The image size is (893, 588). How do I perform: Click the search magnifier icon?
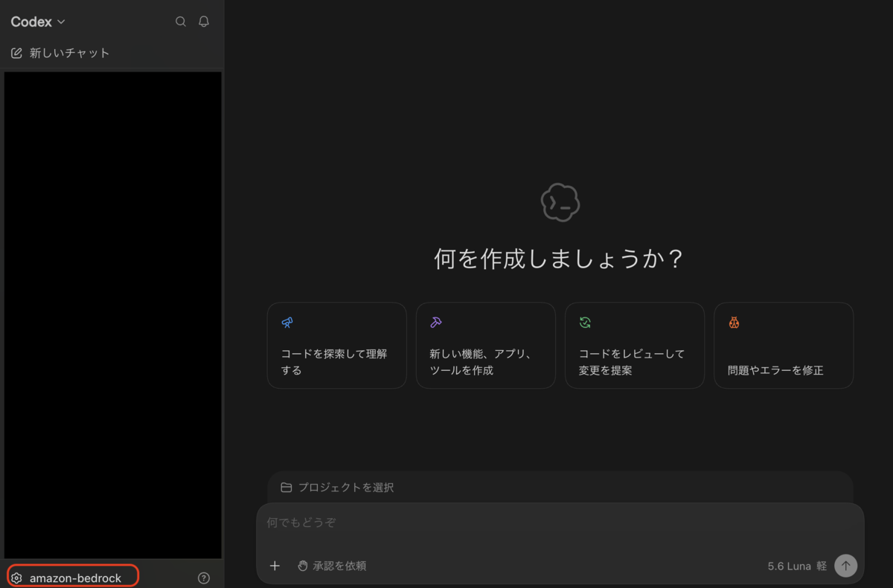pos(180,22)
